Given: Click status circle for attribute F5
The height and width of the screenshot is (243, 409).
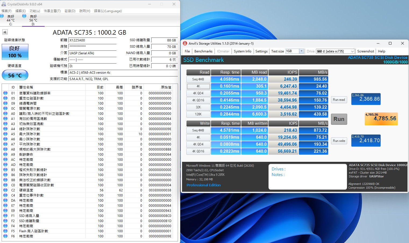Looking at the screenshot, I should [5, 231].
